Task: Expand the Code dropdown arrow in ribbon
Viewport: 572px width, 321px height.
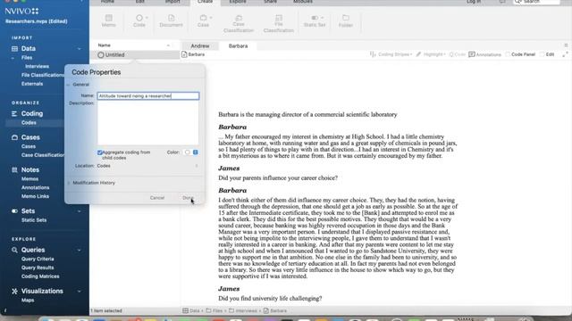Action: point(147,18)
